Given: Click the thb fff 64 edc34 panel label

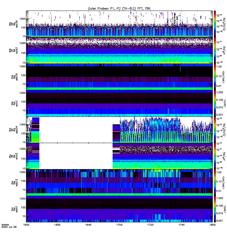Looking at the screenshot, I should click(13, 24).
